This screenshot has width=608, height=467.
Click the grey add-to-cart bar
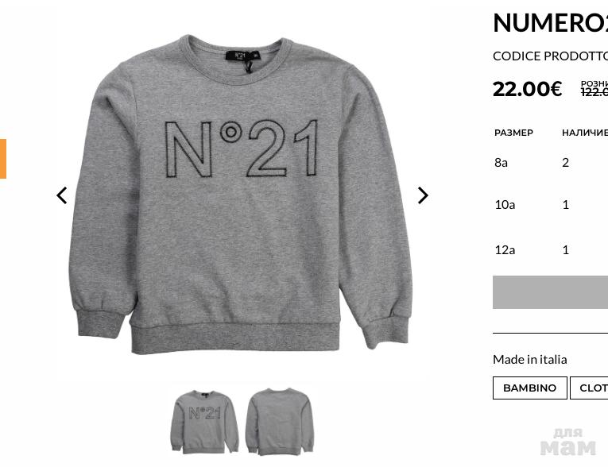[x=550, y=292]
